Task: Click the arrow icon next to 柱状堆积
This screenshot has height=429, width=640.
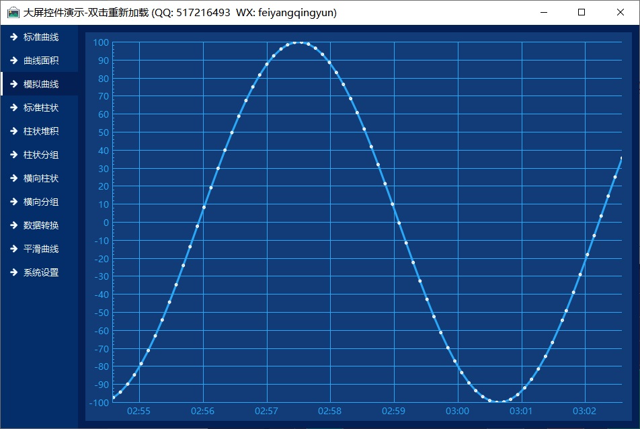Action: tap(13, 131)
